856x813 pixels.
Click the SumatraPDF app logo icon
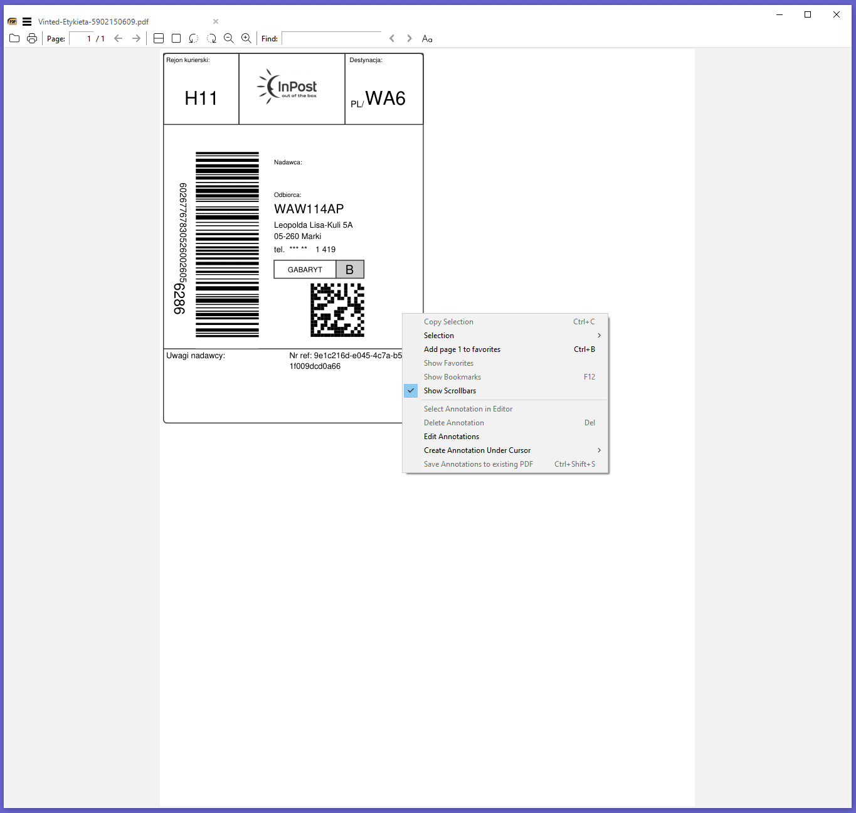pyautogui.click(x=13, y=21)
